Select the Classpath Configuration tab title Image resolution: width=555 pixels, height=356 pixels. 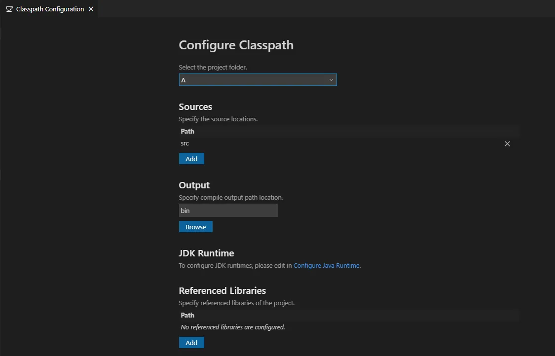tap(50, 9)
